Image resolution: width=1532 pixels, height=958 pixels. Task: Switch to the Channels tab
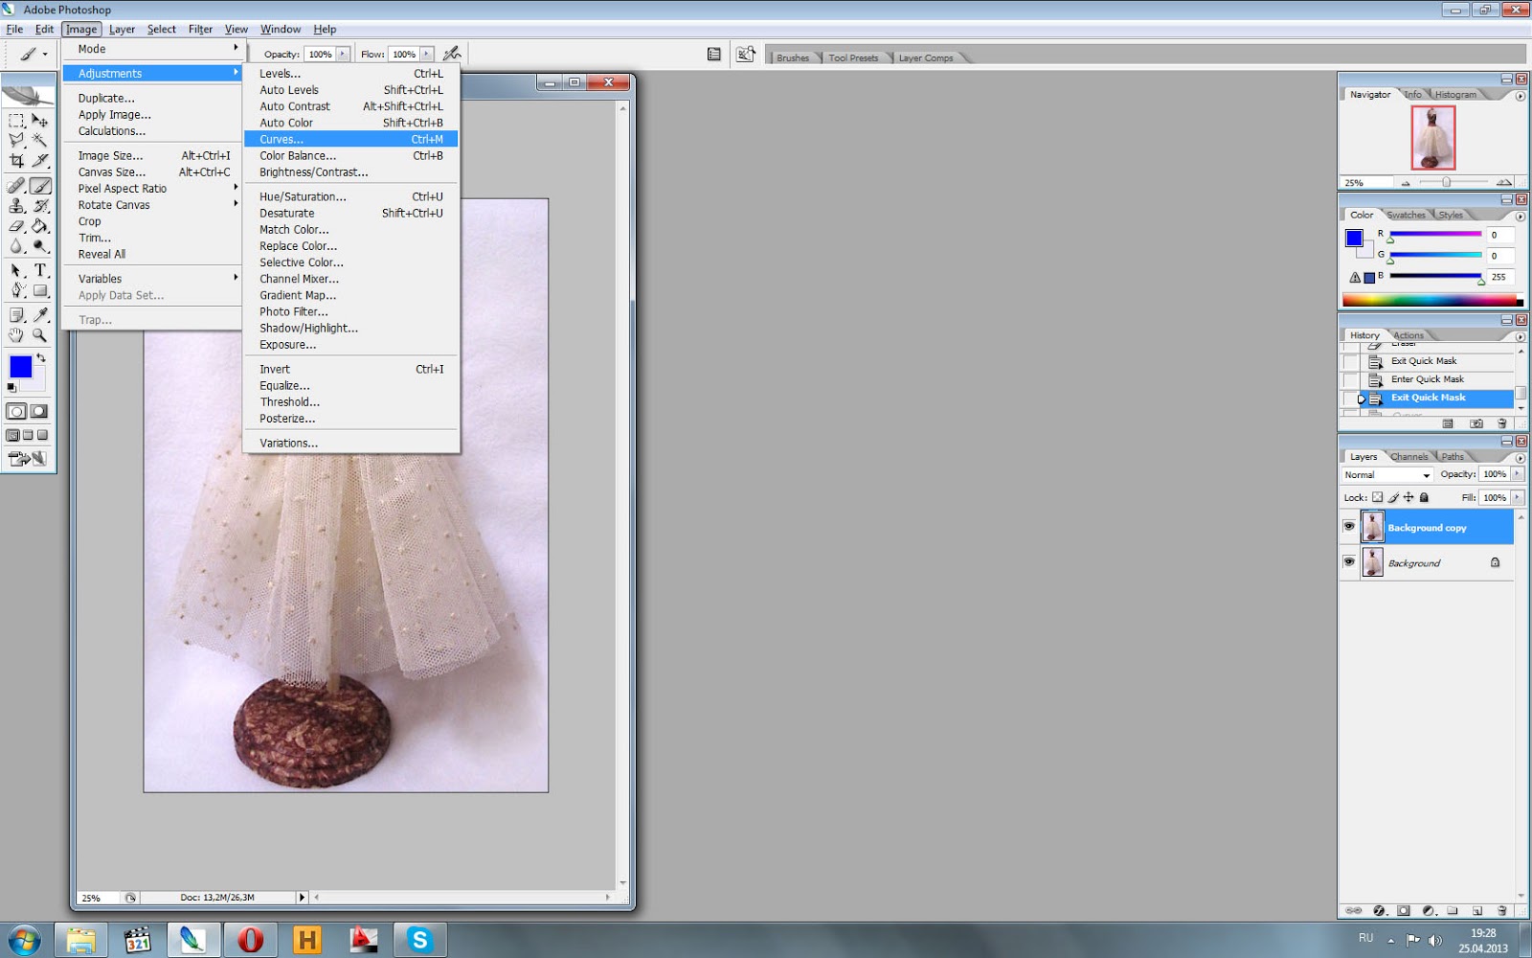(x=1408, y=457)
